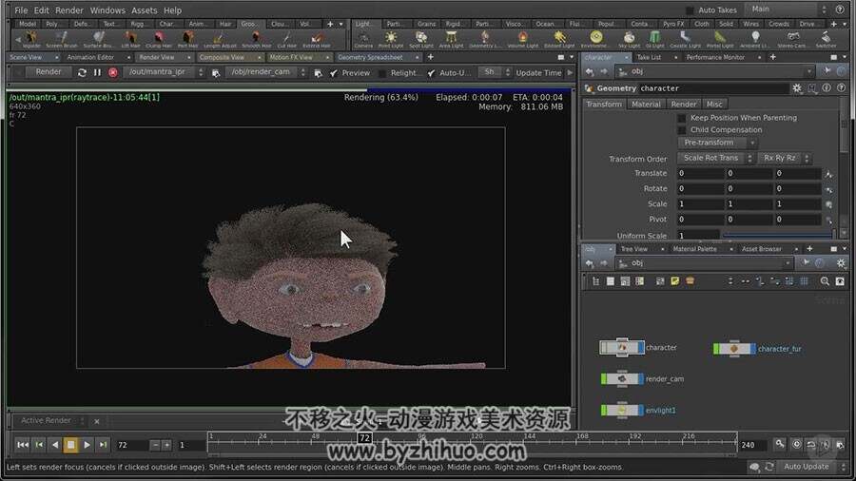Jump to the first frame
Image resolution: width=856 pixels, height=481 pixels.
point(23,445)
